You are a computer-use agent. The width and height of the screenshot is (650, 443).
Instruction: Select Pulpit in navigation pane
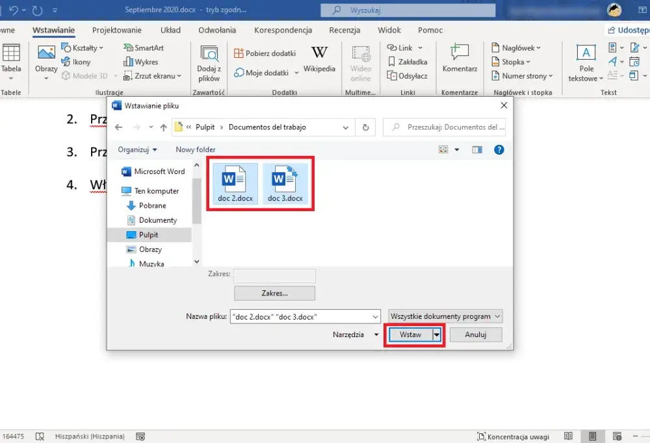click(149, 234)
